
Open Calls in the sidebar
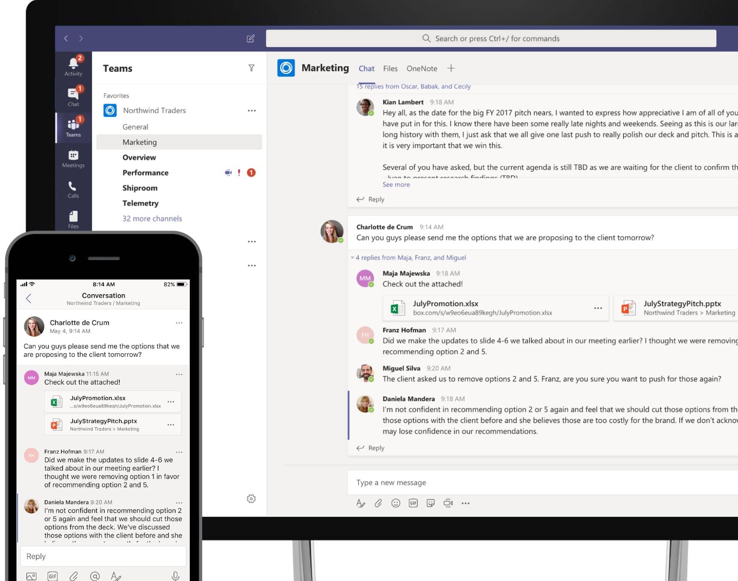pyautogui.click(x=73, y=189)
